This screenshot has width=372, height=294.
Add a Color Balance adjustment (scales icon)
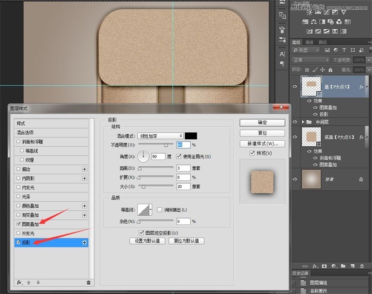click(314, 22)
